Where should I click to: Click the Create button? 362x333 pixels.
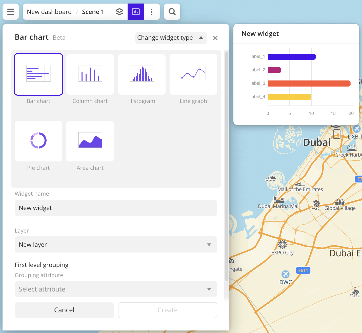click(168, 310)
